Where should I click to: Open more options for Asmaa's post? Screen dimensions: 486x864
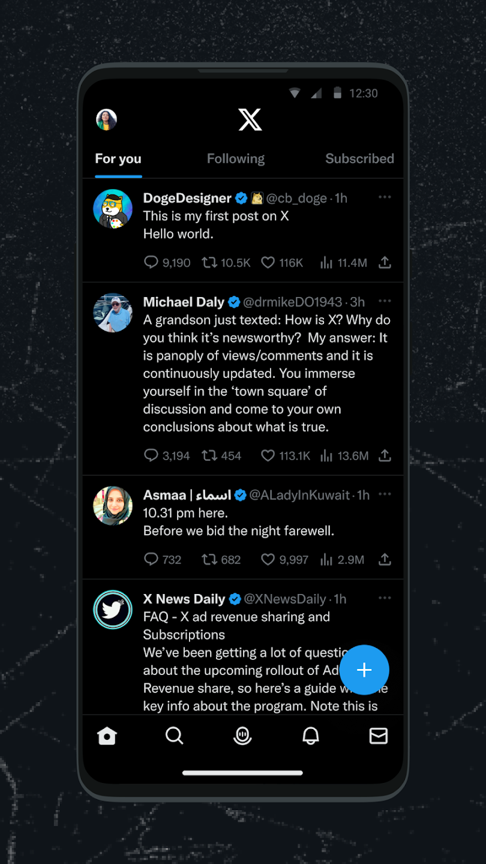click(385, 494)
